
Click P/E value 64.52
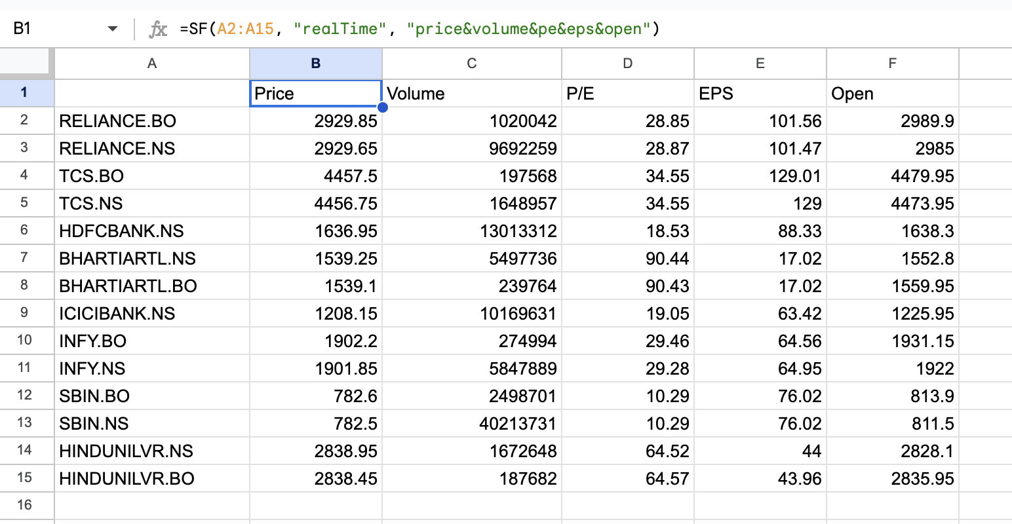click(x=628, y=451)
